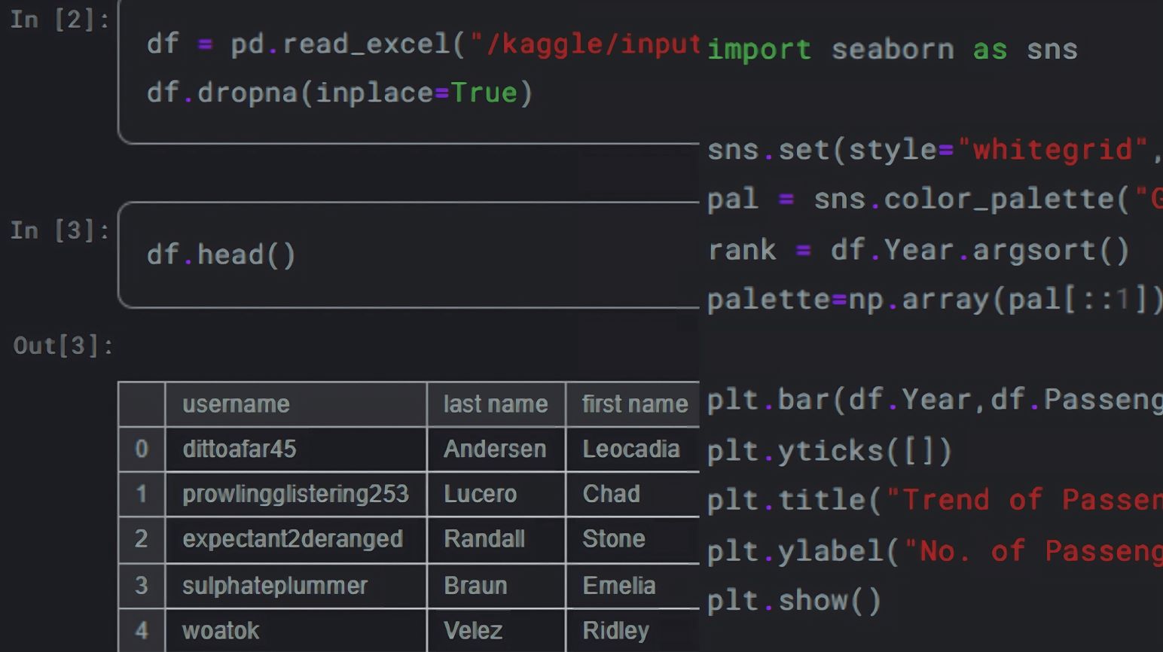Click the df.head() code cell
This screenshot has height=652, width=1163.
(408, 254)
